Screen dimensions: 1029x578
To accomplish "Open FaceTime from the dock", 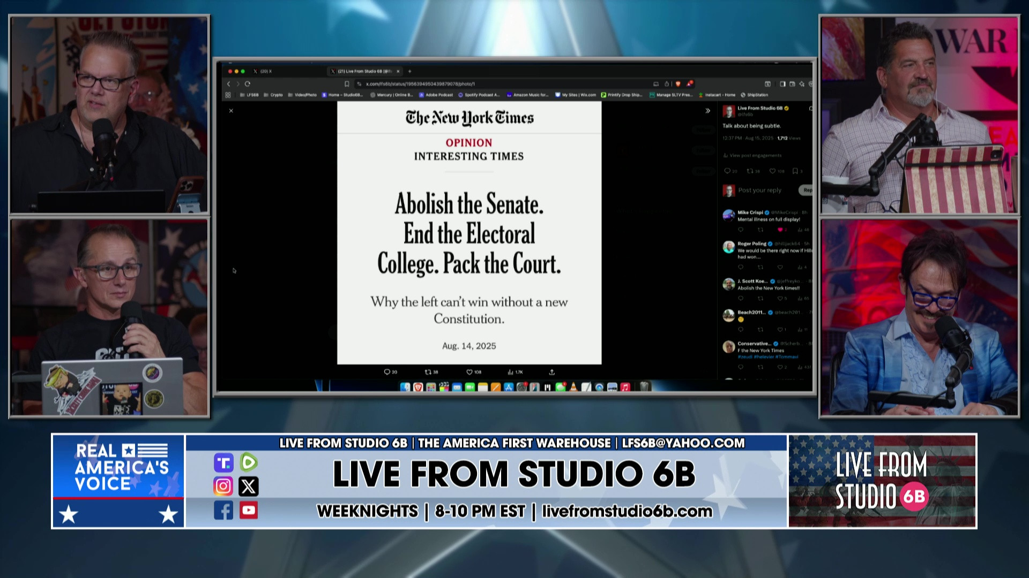I will pos(470,387).
